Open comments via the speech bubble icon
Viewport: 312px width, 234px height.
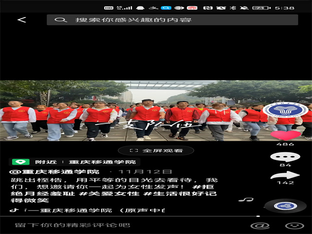[x=285, y=156]
